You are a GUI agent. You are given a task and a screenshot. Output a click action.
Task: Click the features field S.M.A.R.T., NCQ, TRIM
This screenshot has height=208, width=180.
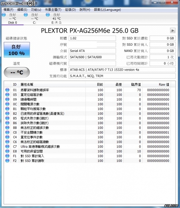point(122,76)
